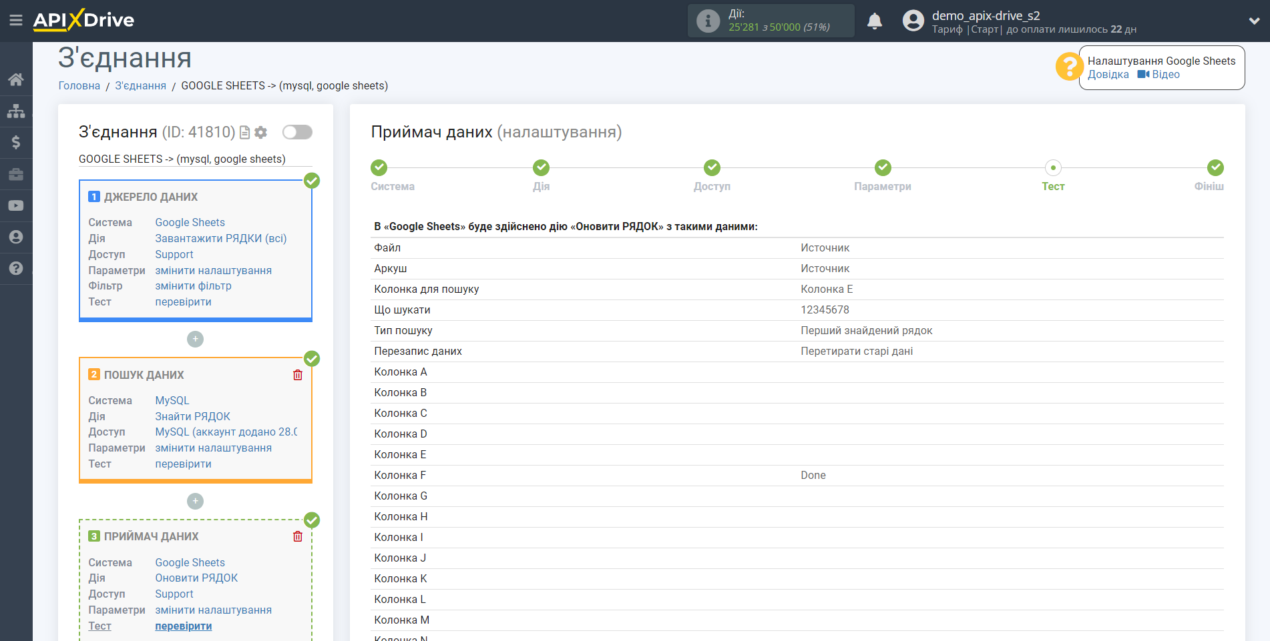Click the Дія step checkmark
The width and height of the screenshot is (1270, 641).
click(541, 167)
